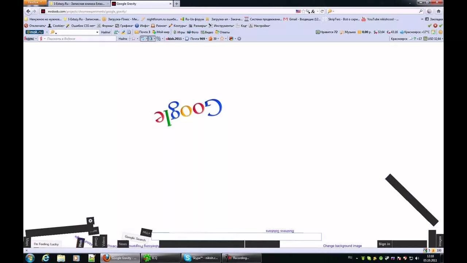Click the Change background image link

tap(342, 246)
